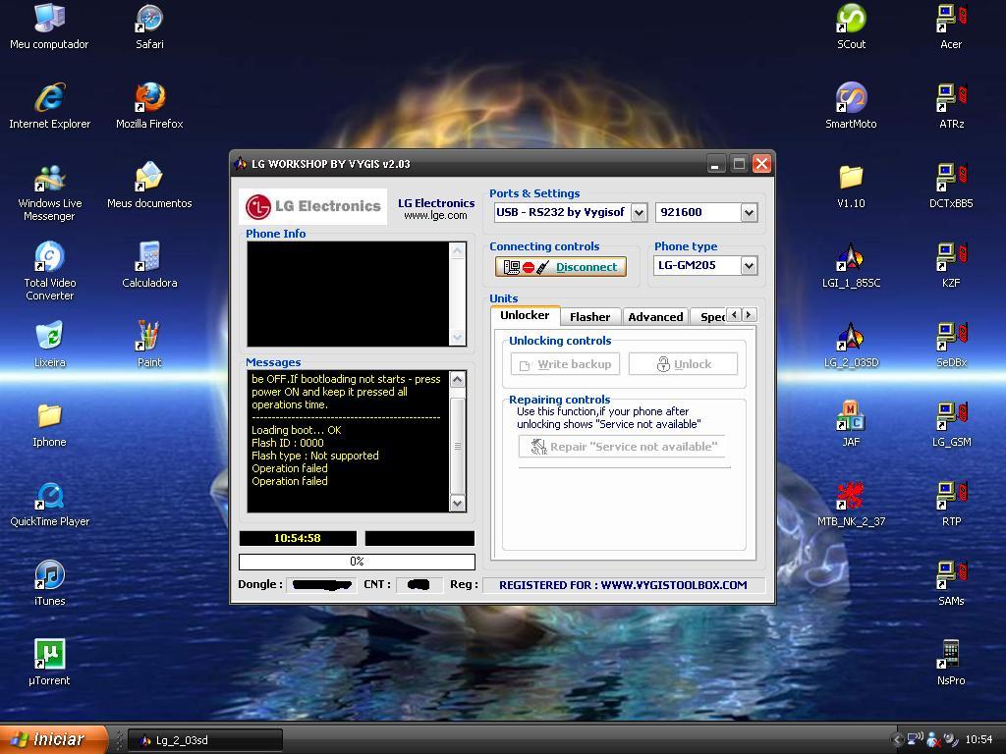Select the partially visible Spec tab

(x=709, y=317)
